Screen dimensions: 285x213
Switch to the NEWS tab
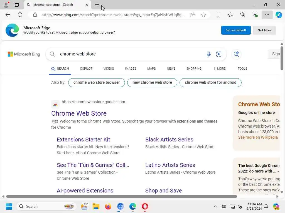pos(171,69)
